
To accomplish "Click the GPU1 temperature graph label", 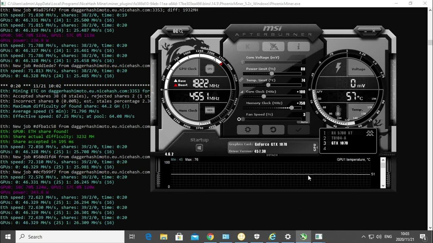I will pyautogui.click(x=354, y=160).
